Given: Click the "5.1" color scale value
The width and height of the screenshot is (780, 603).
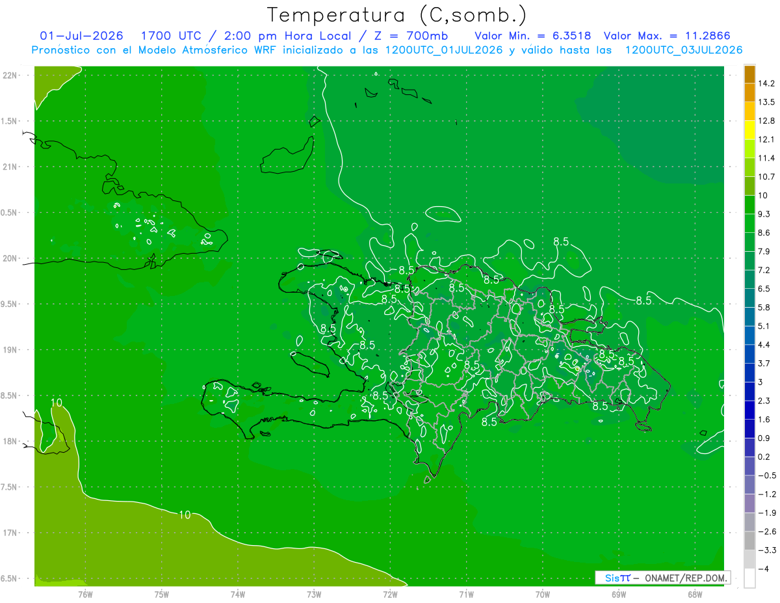Looking at the screenshot, I should pos(764,326).
